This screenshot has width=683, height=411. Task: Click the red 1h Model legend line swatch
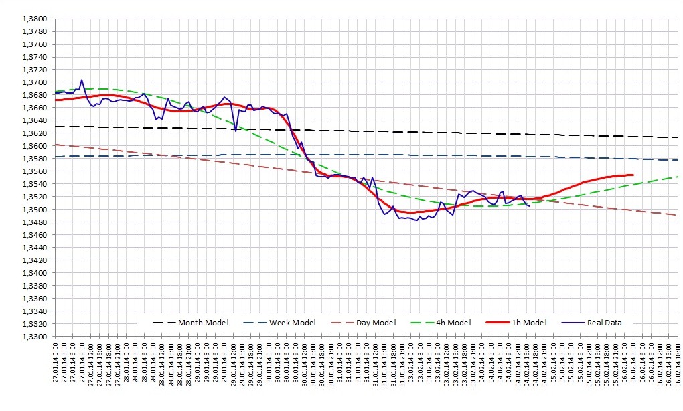[x=498, y=323]
